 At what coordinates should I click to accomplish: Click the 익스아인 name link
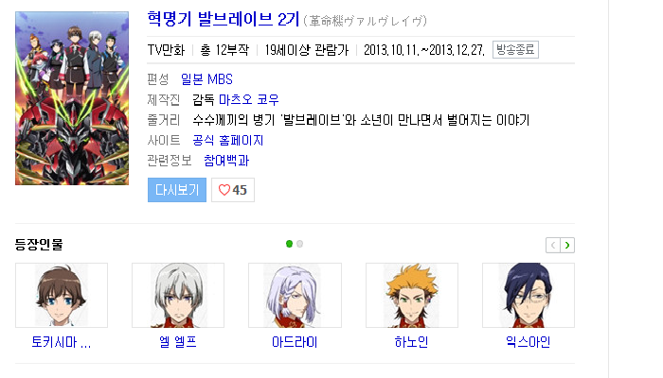[x=529, y=342]
